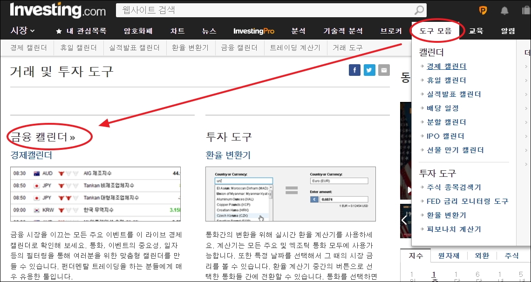531x282 pixels.
Task: Select 경제 캘린더 in the sub navigation
Action: [x=28, y=48]
